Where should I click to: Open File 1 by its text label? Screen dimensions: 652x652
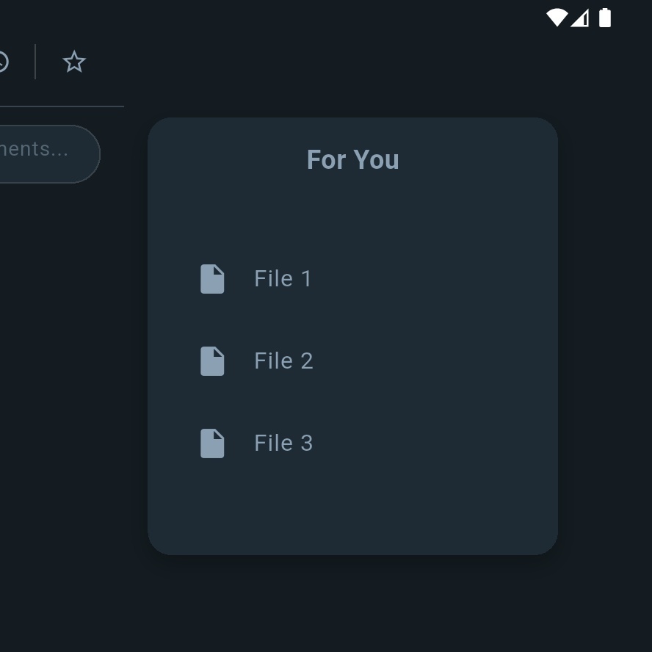pos(283,278)
